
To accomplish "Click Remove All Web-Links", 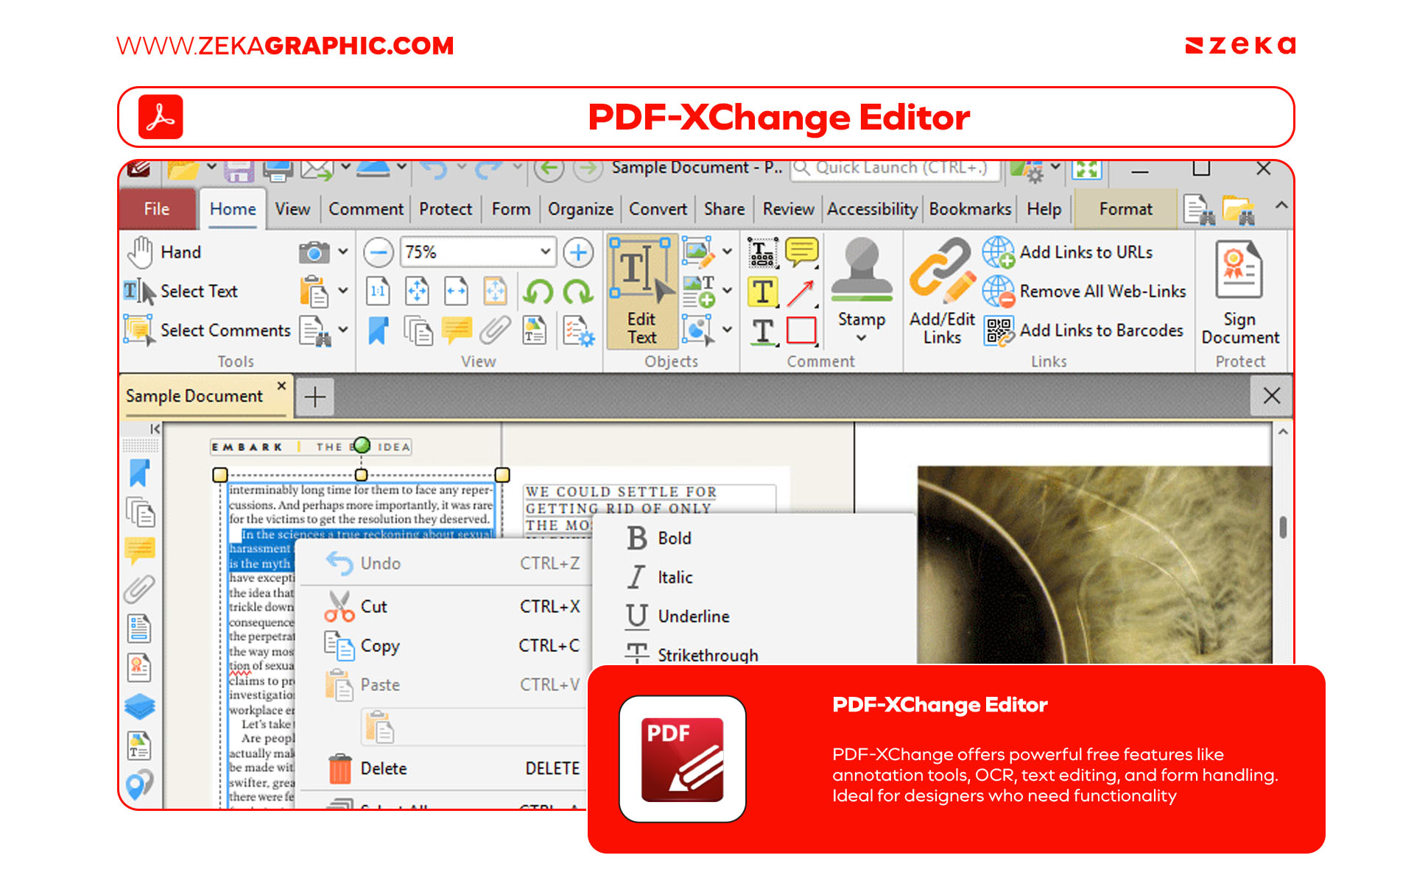I will (x=1084, y=291).
